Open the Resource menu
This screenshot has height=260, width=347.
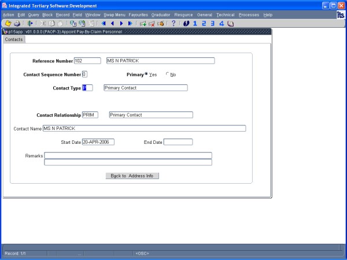183,15
